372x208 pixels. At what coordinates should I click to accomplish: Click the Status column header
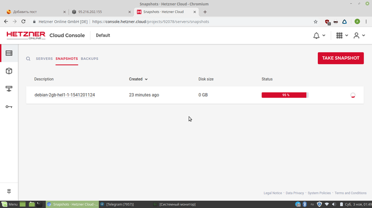[x=267, y=79]
